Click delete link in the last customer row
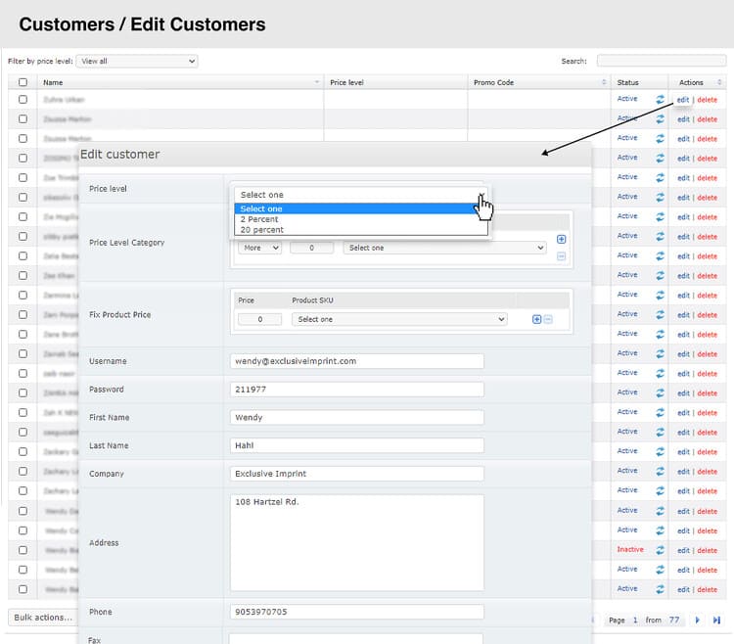This screenshot has height=644, width=734. pyautogui.click(x=707, y=590)
